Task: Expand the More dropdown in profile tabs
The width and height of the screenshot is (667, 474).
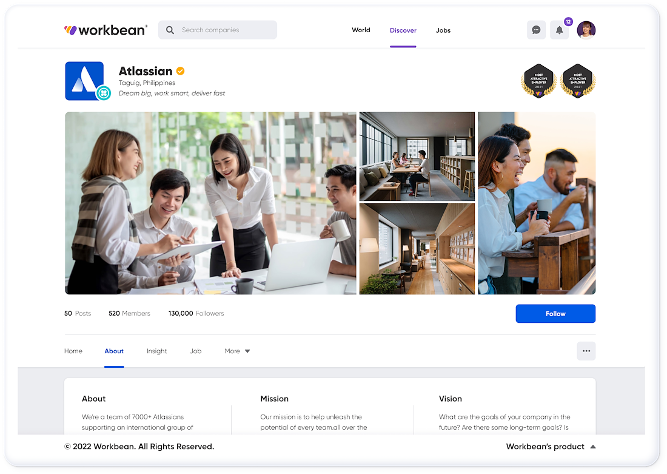Action: click(x=237, y=351)
